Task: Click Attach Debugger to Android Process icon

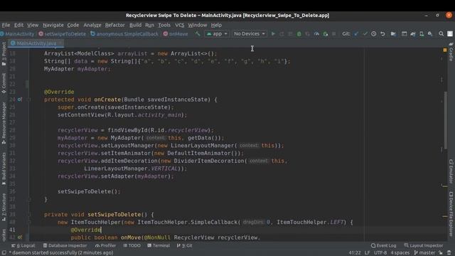Action: click(x=326, y=34)
